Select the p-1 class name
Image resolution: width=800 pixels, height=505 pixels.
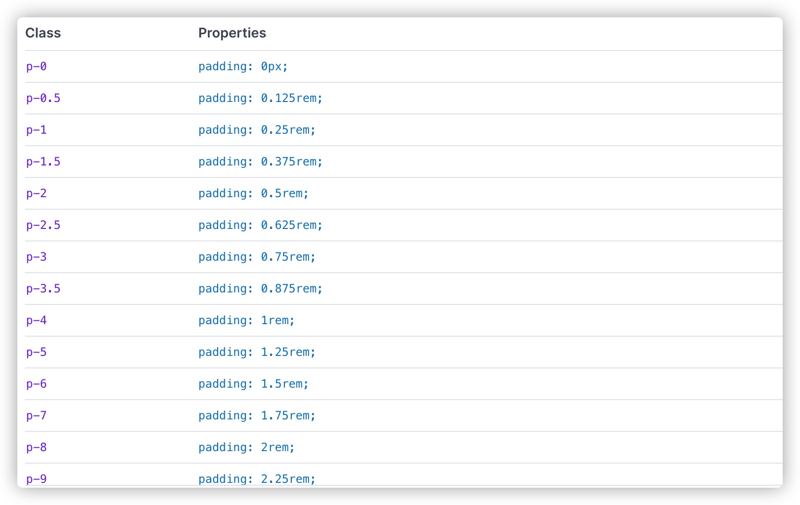pyautogui.click(x=37, y=130)
